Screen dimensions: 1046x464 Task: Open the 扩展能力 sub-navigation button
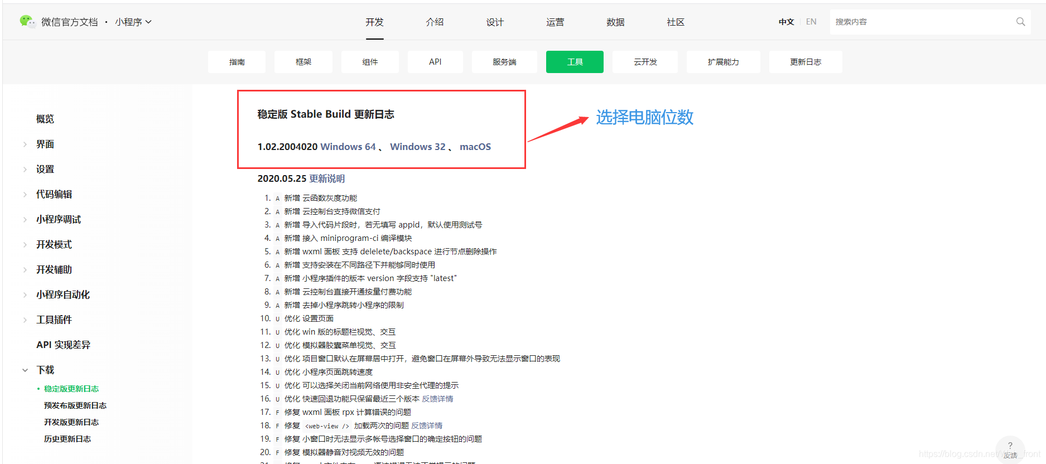tap(723, 62)
